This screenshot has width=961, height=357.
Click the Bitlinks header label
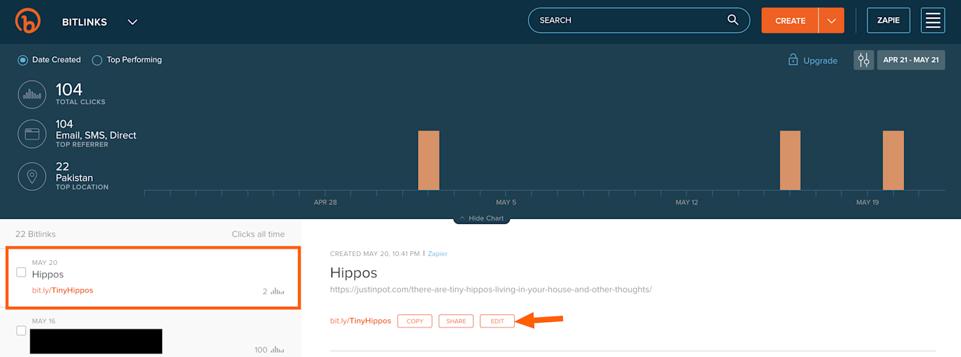[84, 22]
